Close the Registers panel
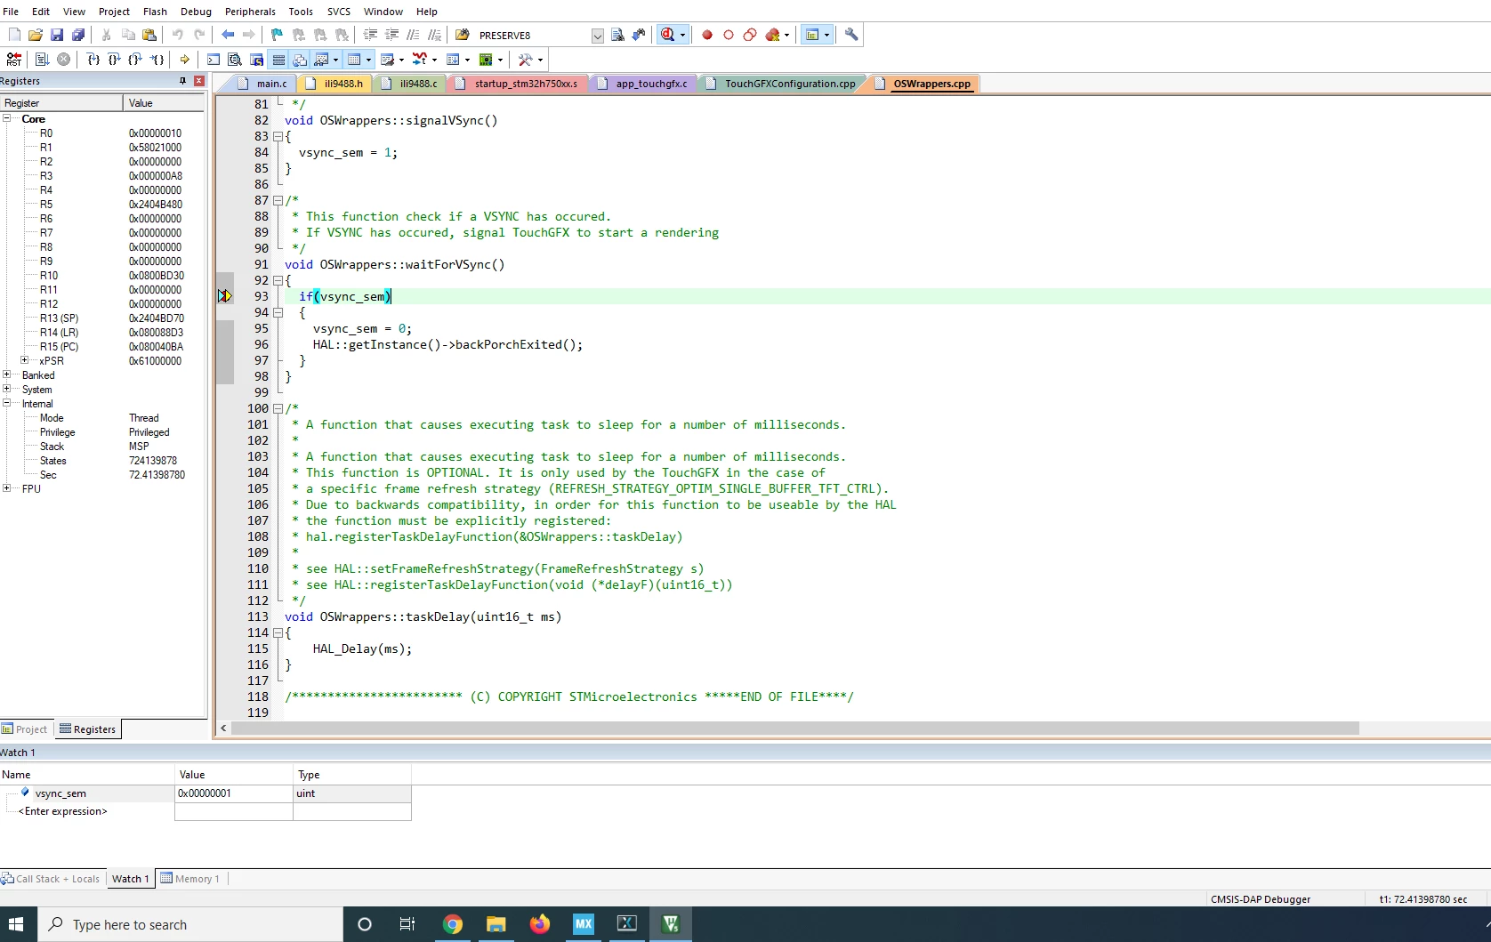Image resolution: width=1491 pixels, height=942 pixels. (199, 81)
